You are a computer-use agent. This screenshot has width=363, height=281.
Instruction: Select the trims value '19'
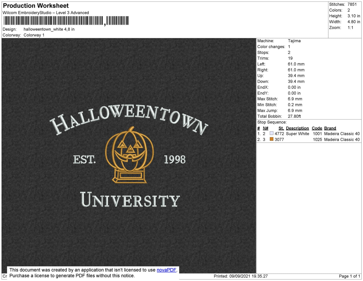(x=290, y=58)
